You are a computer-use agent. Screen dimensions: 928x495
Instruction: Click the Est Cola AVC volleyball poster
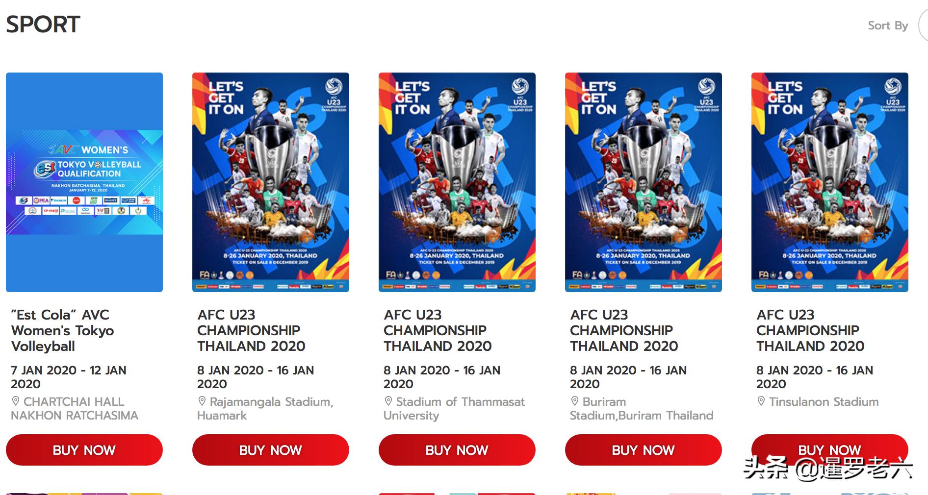tap(84, 182)
